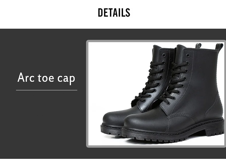Click the DETAILS heading
The width and height of the screenshot is (226, 162).
pos(114,12)
